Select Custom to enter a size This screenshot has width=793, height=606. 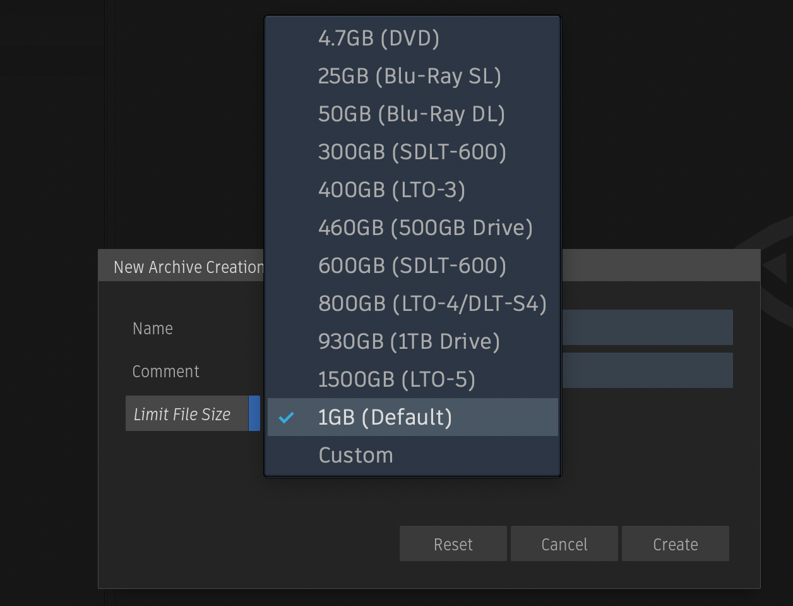[355, 455]
